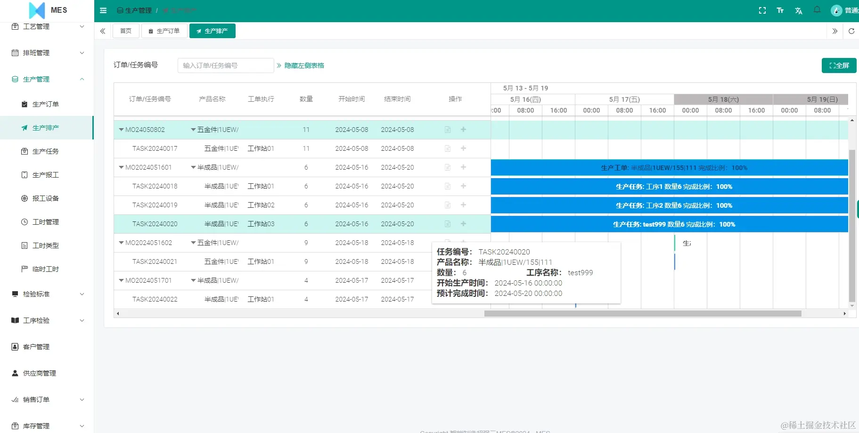Viewport: 859px width, 433px height.
Task: Open notifications via the bell icon
Action: pos(817,10)
